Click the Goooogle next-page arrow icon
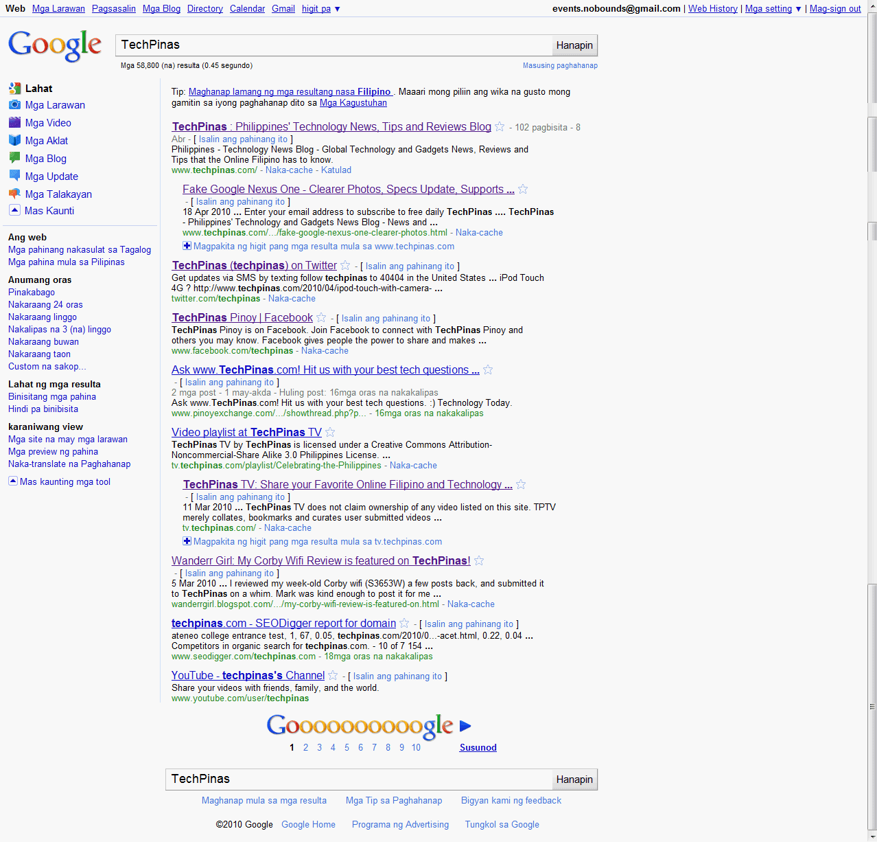This screenshot has width=877, height=842. [465, 725]
